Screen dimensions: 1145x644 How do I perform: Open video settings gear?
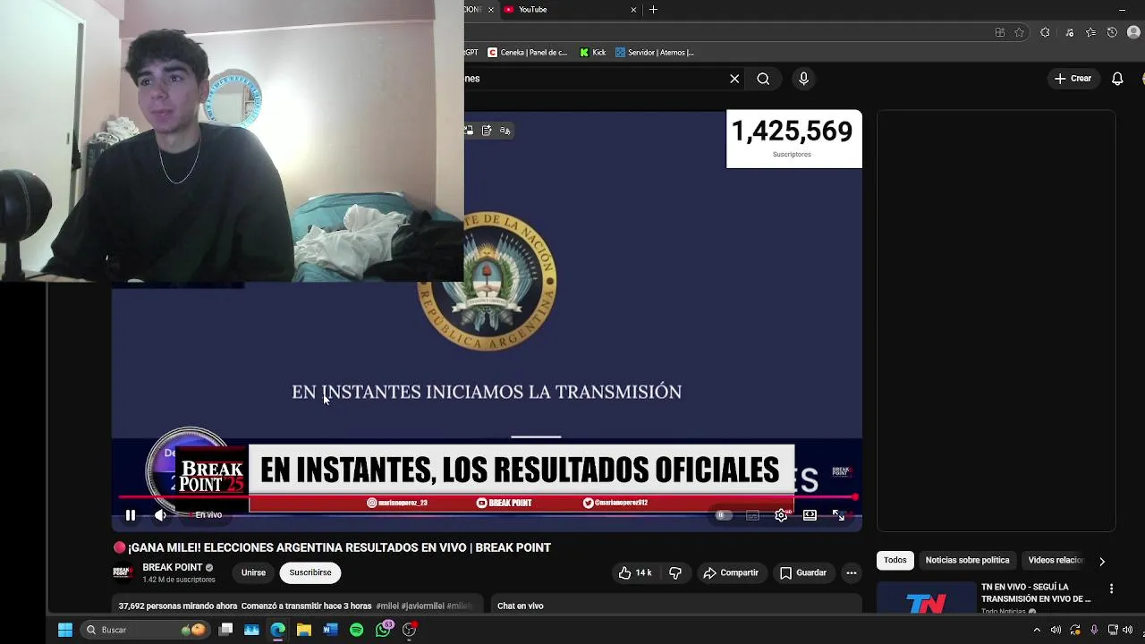click(x=781, y=515)
